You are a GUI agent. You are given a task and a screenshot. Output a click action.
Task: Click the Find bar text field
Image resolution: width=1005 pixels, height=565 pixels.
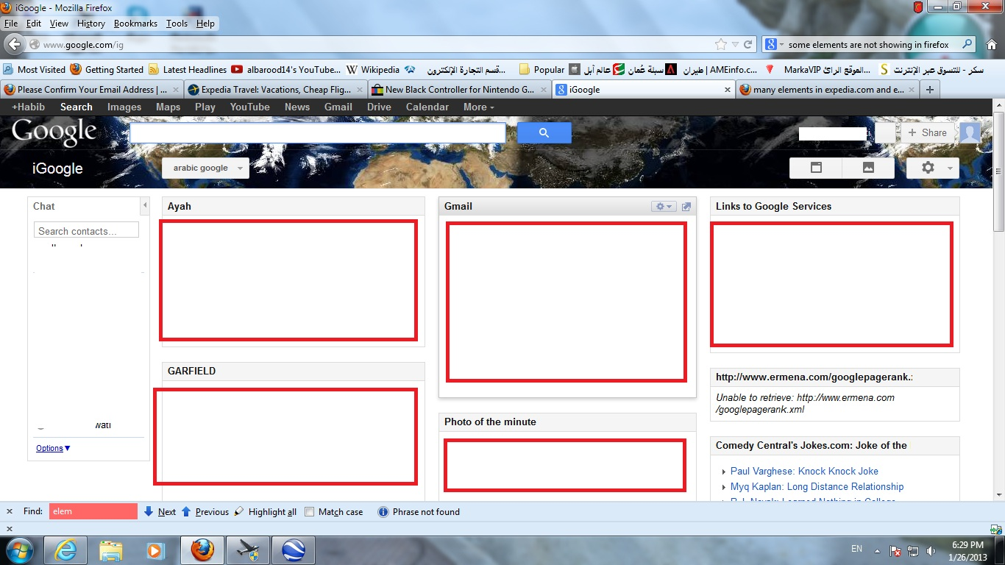point(93,511)
